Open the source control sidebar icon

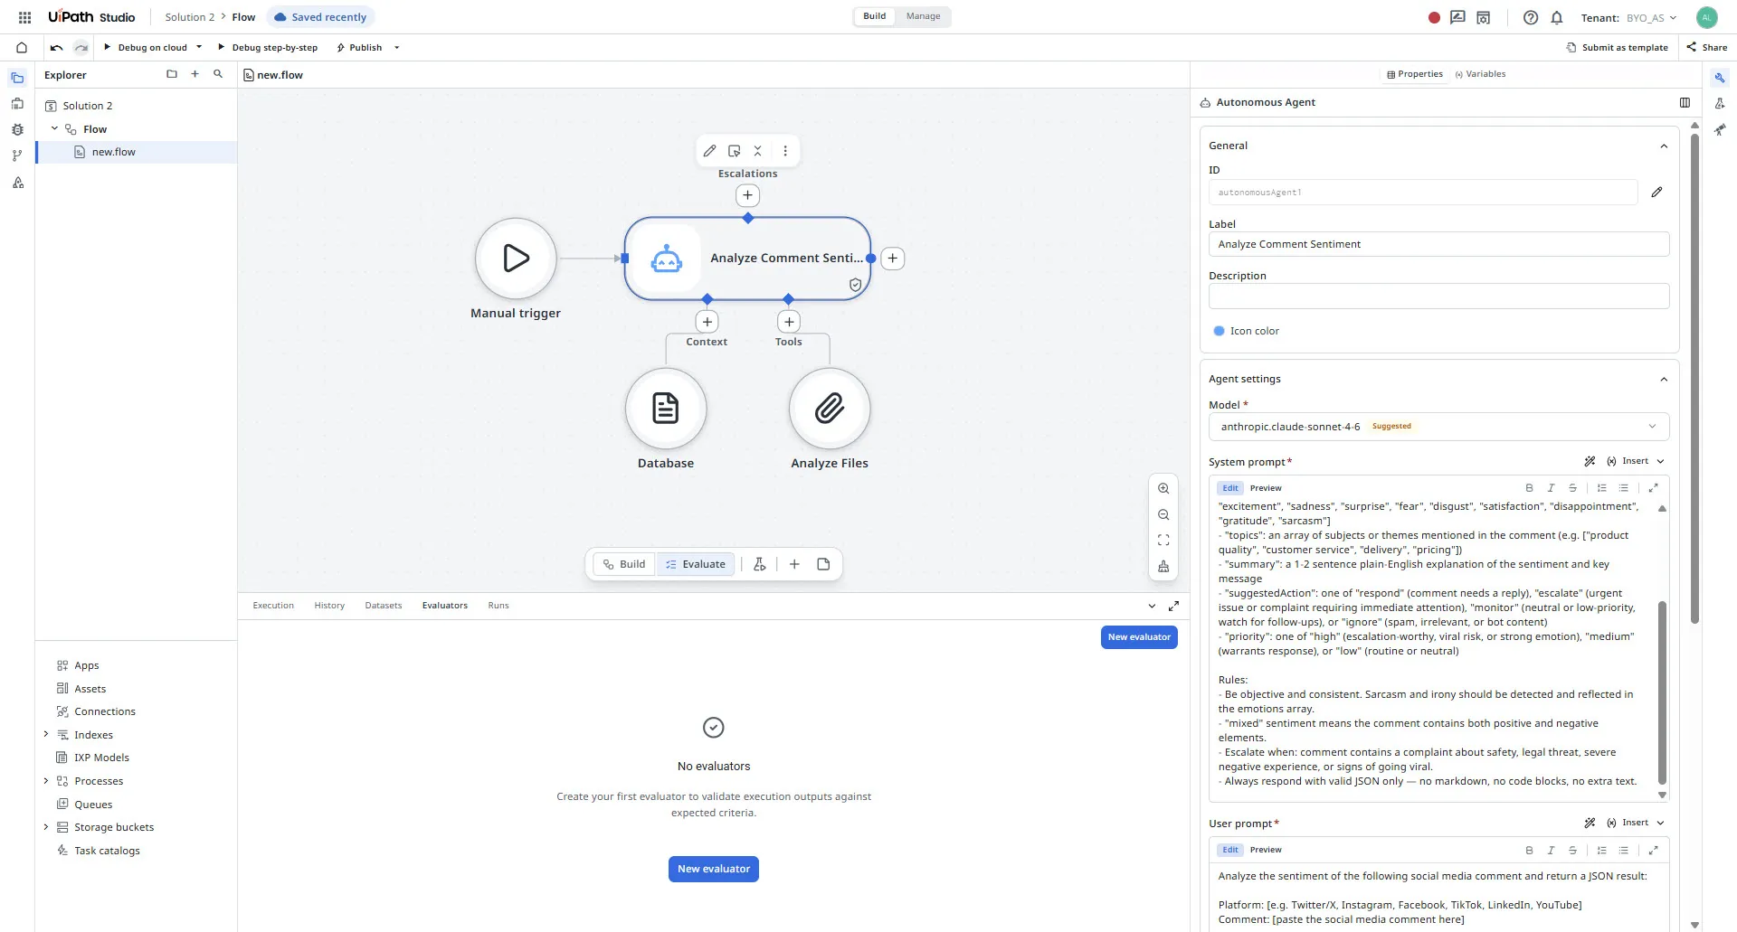pyautogui.click(x=17, y=155)
